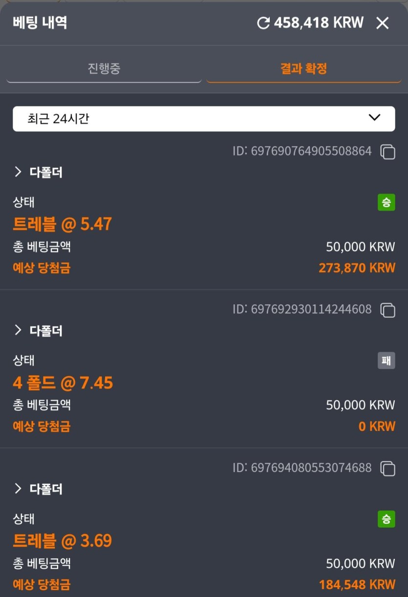This screenshot has height=597, width=408.
Task: Copy bet ID ending in 508864
Action: click(x=387, y=151)
